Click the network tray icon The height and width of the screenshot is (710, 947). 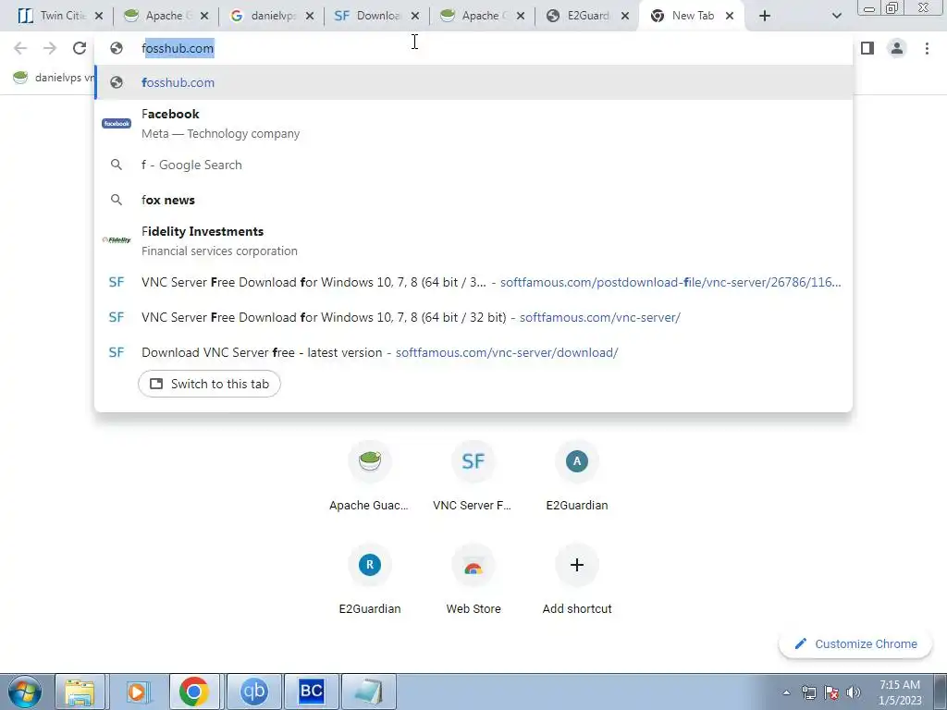(x=808, y=692)
